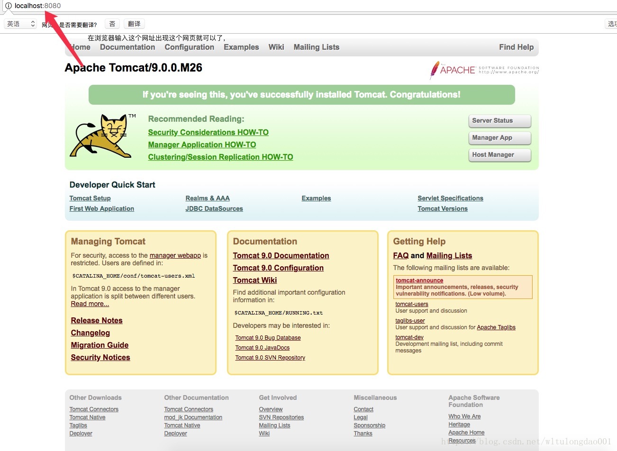Screen dimensions: 617x451
Task: Open Thanks under Miscellaneous
Action: pos(363,433)
